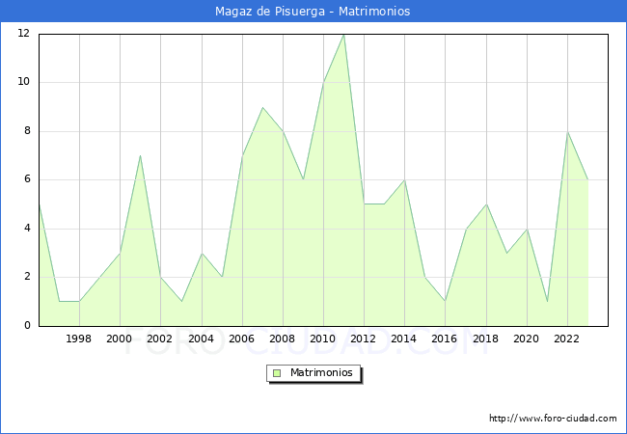The height and width of the screenshot is (434, 627).
Task: Click the x-axis label 2000
Action: [120, 339]
